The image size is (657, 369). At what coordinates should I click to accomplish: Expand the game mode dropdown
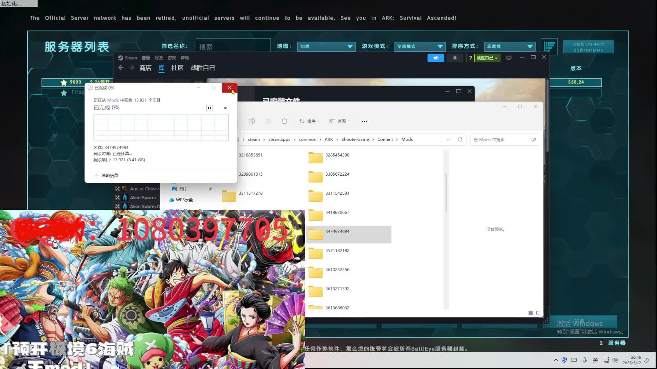click(x=420, y=46)
